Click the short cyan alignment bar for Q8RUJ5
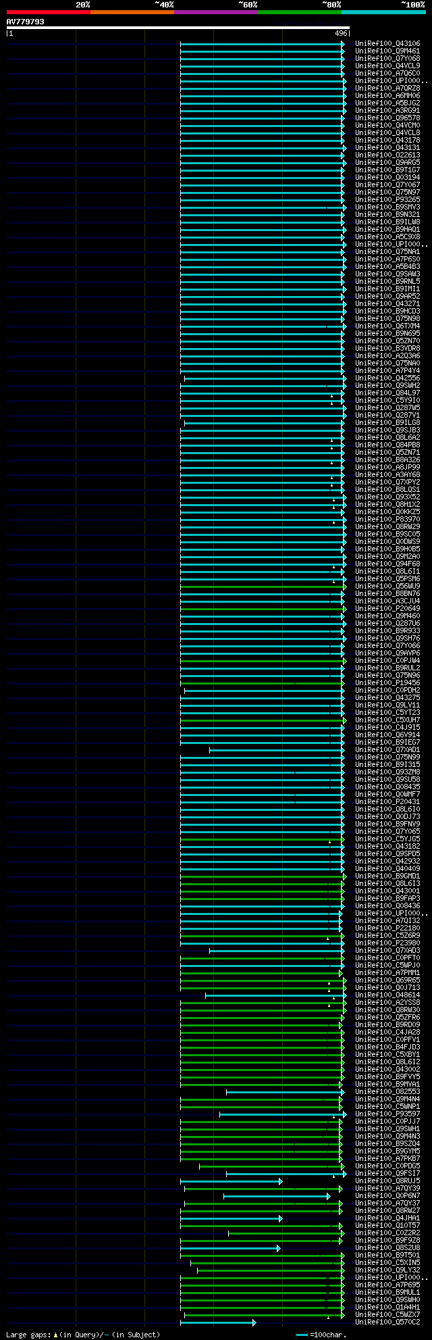Viewport: 432px width, 1340px height. (x=231, y=1181)
